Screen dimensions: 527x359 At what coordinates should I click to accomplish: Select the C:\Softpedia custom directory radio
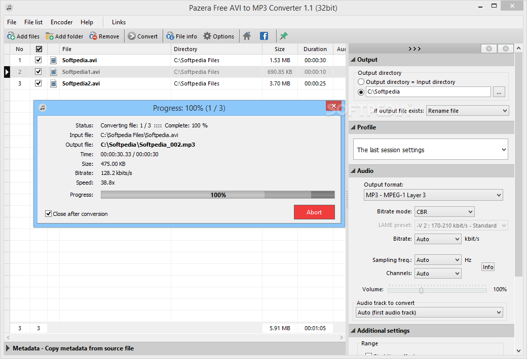pos(361,92)
